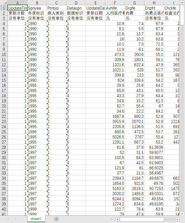Select cell with value 5026.5

coord(115,137)
